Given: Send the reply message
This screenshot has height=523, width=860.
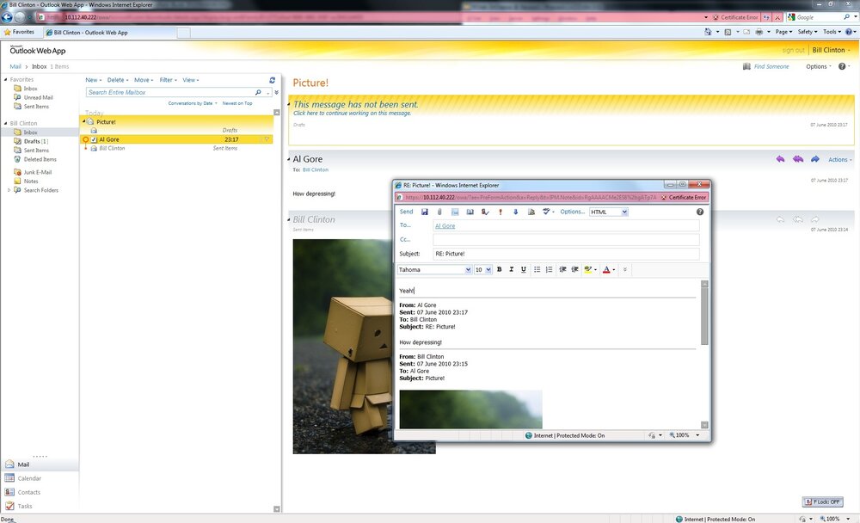Looking at the screenshot, I should (407, 212).
